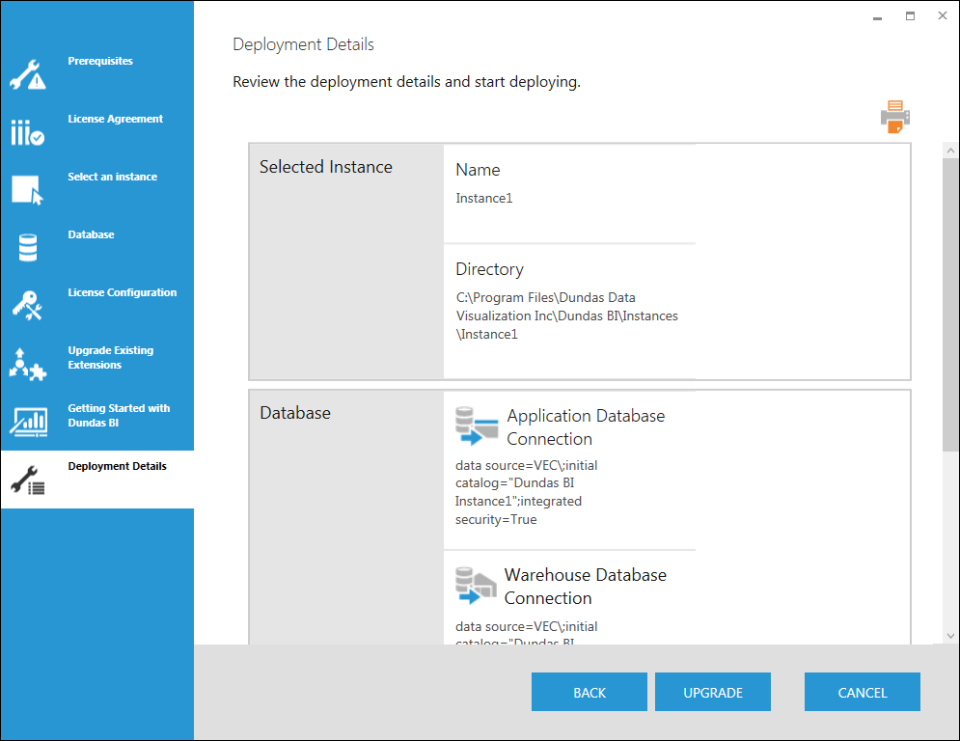Click the application database connection string
960x741 pixels.
527,492
